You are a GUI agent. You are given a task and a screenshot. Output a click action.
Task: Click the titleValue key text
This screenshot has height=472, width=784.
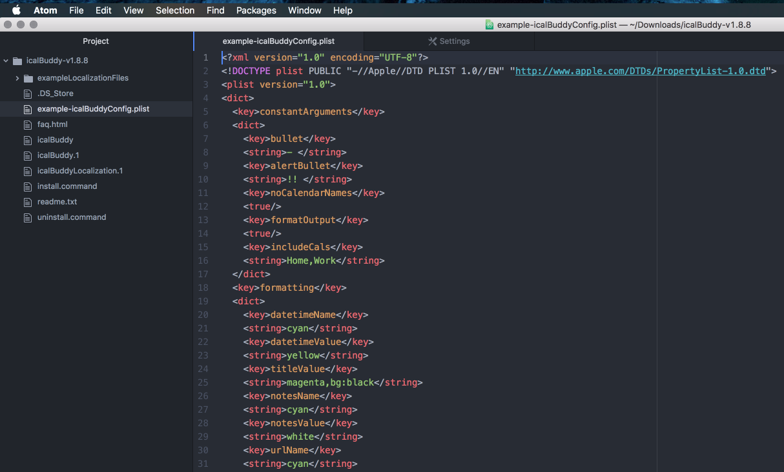[298, 369]
